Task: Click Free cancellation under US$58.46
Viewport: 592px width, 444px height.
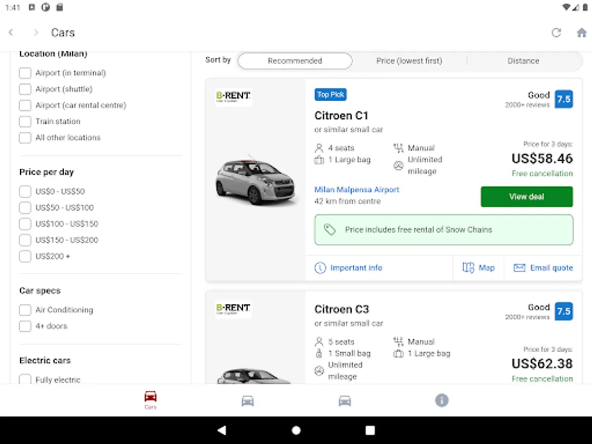Action: [542, 174]
